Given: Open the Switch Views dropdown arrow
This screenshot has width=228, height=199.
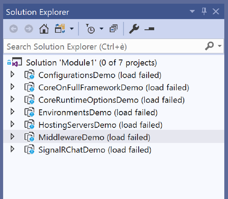Looking at the screenshot, I should pyautogui.click(x=72, y=29).
